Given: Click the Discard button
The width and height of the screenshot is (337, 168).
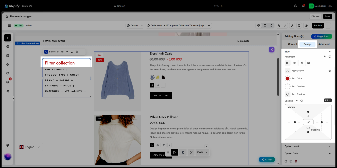Looking at the screenshot, I should point(315,16).
